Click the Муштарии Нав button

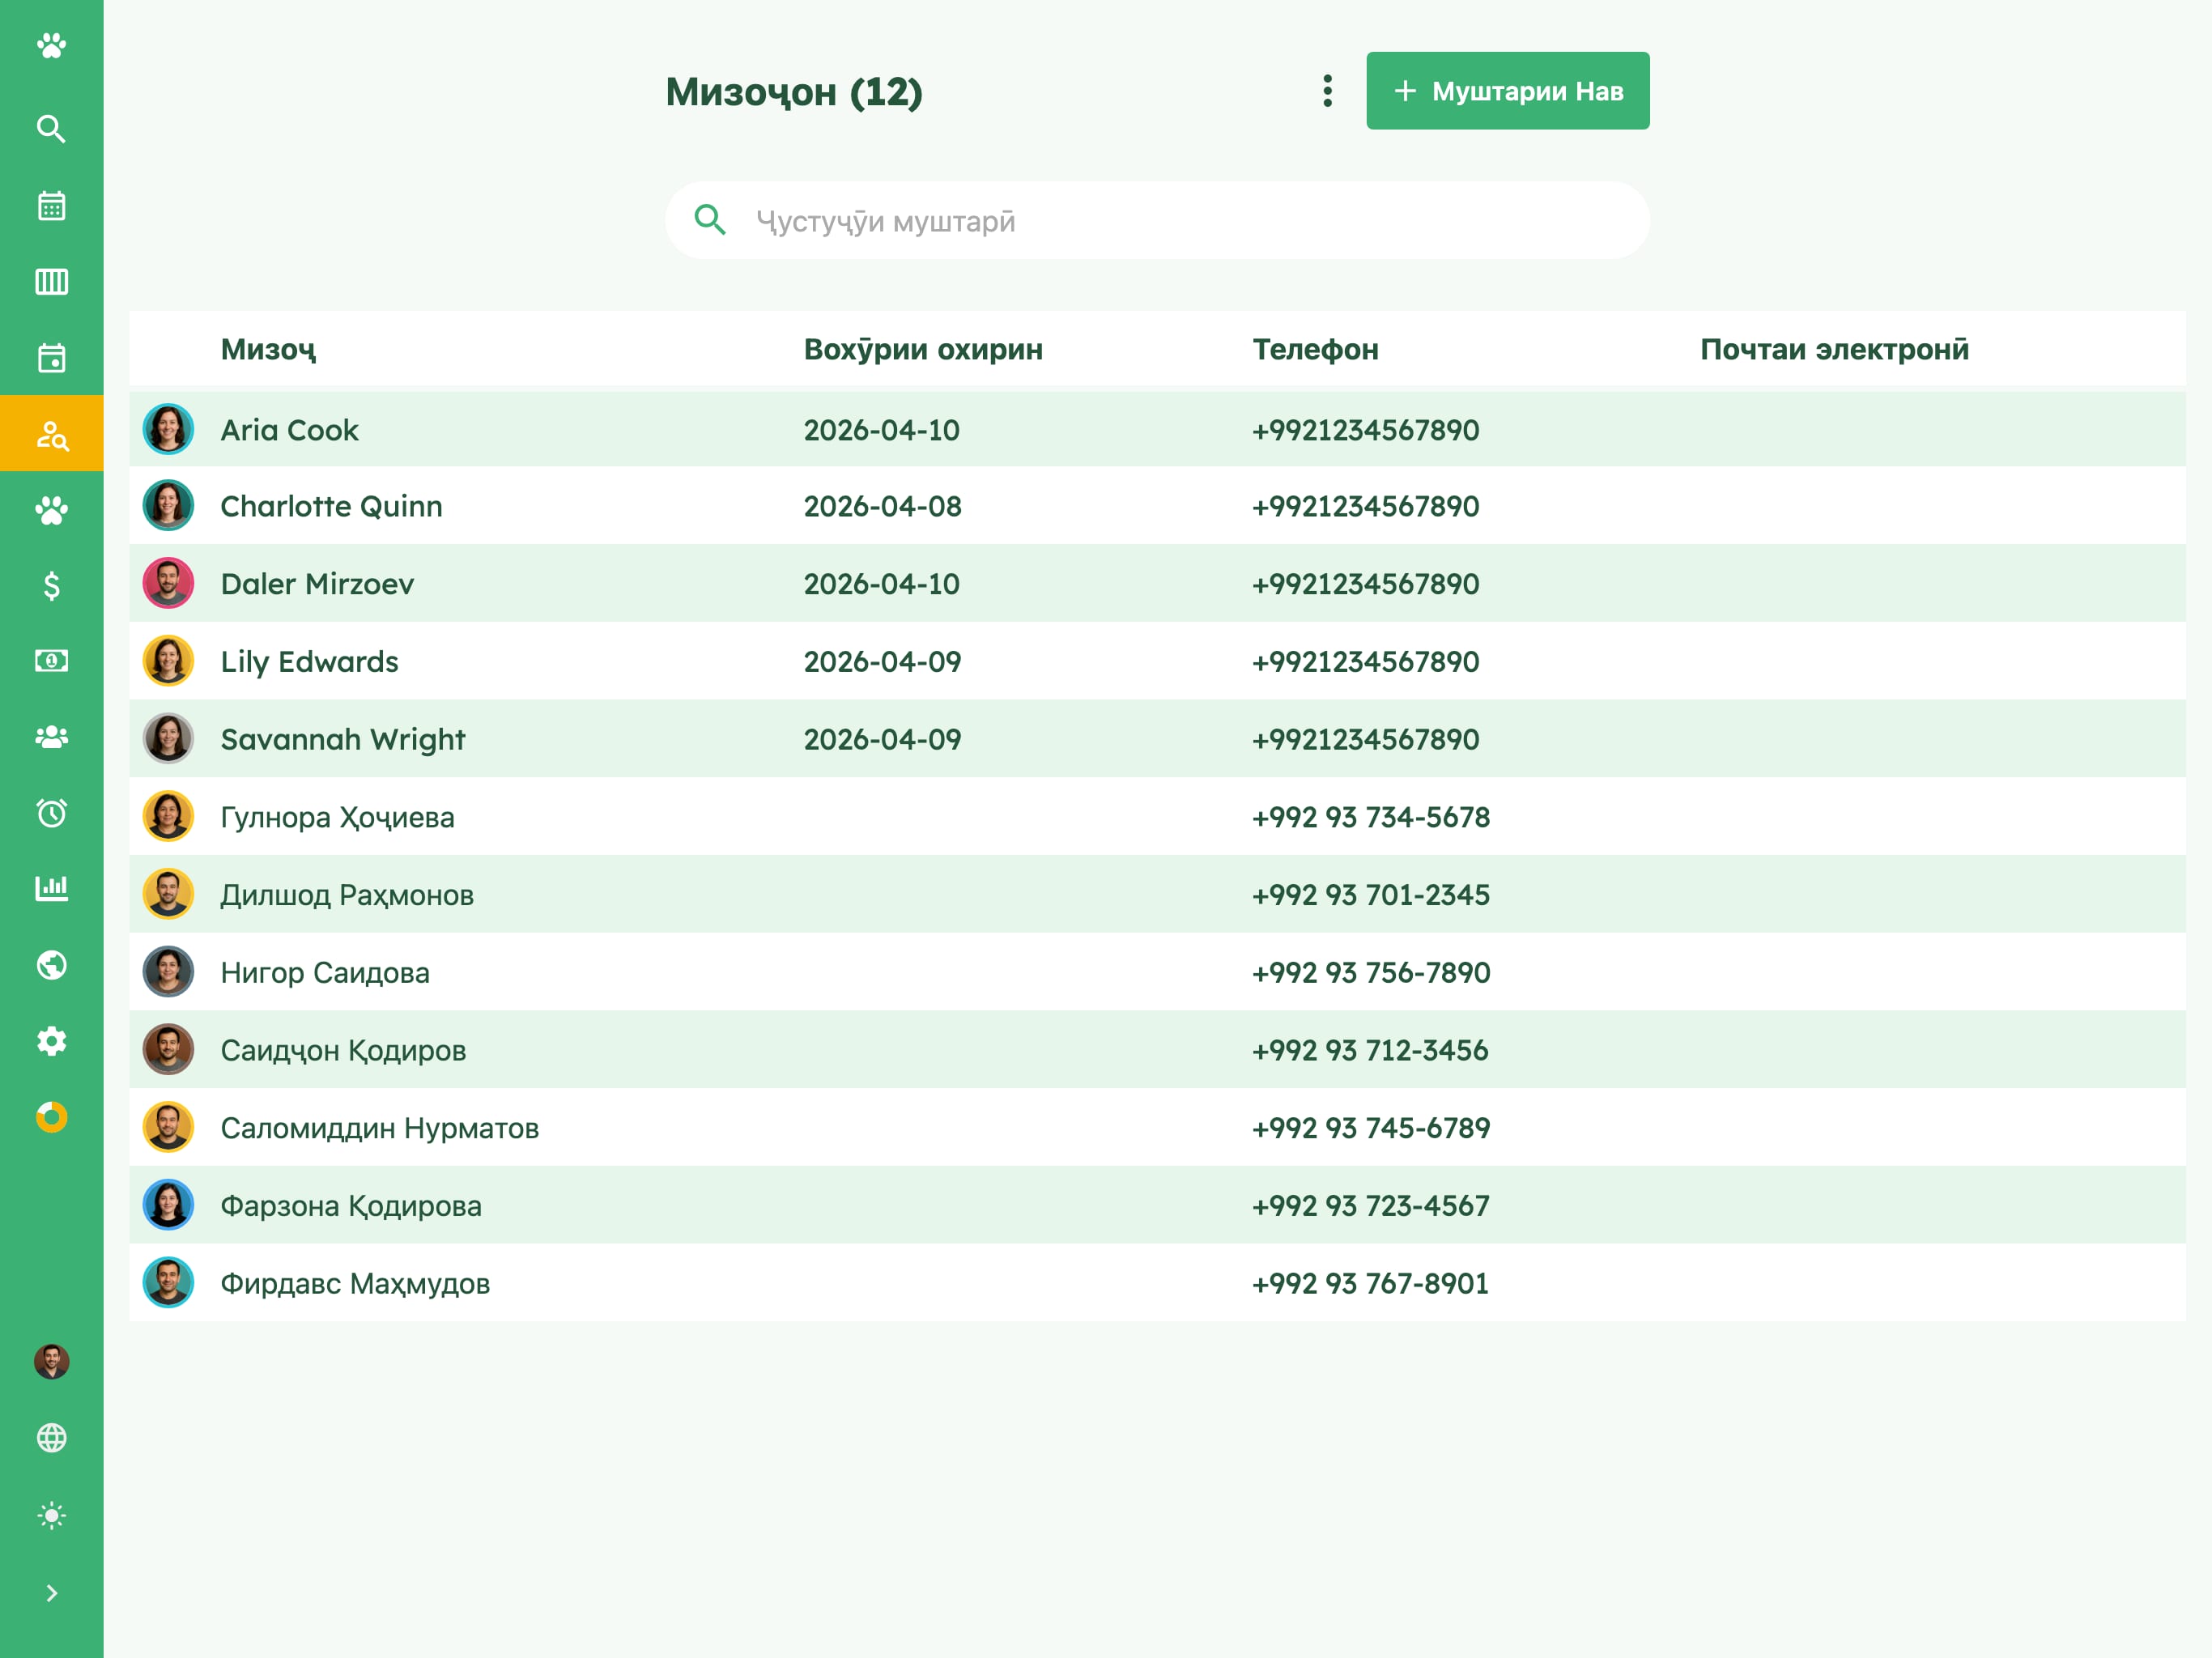point(1508,91)
